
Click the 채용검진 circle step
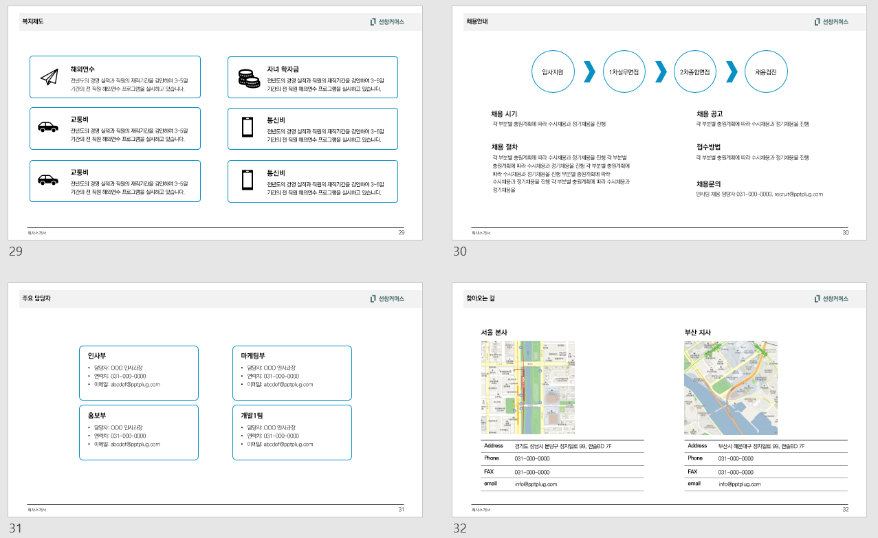pyautogui.click(x=766, y=71)
